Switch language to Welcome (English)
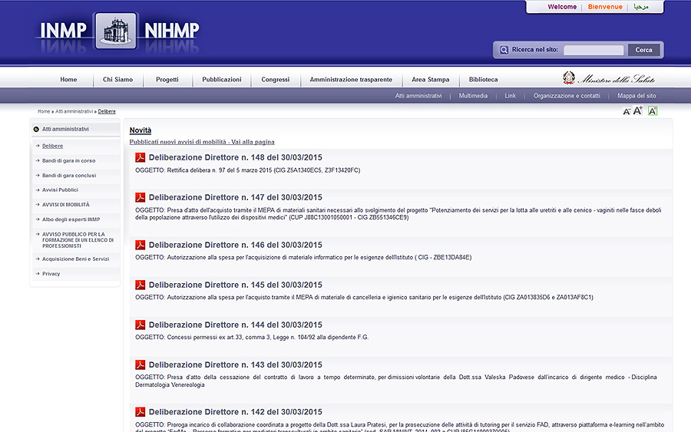691x432 pixels. point(562,7)
